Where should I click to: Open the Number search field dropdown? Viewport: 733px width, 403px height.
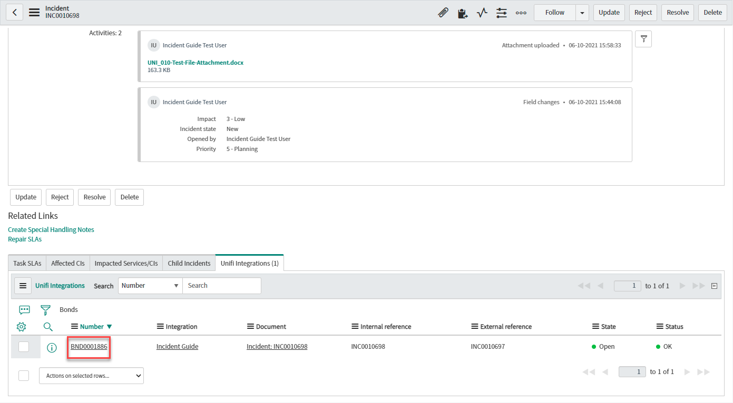click(x=150, y=286)
